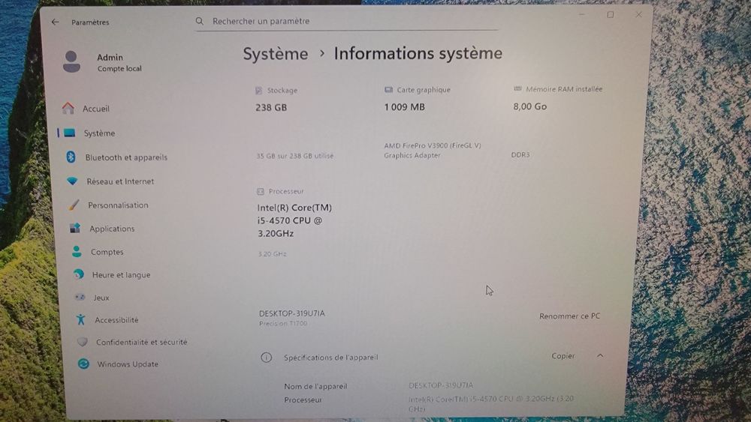Click the Renommer ce PC button
This screenshot has width=751, height=422.
click(569, 316)
